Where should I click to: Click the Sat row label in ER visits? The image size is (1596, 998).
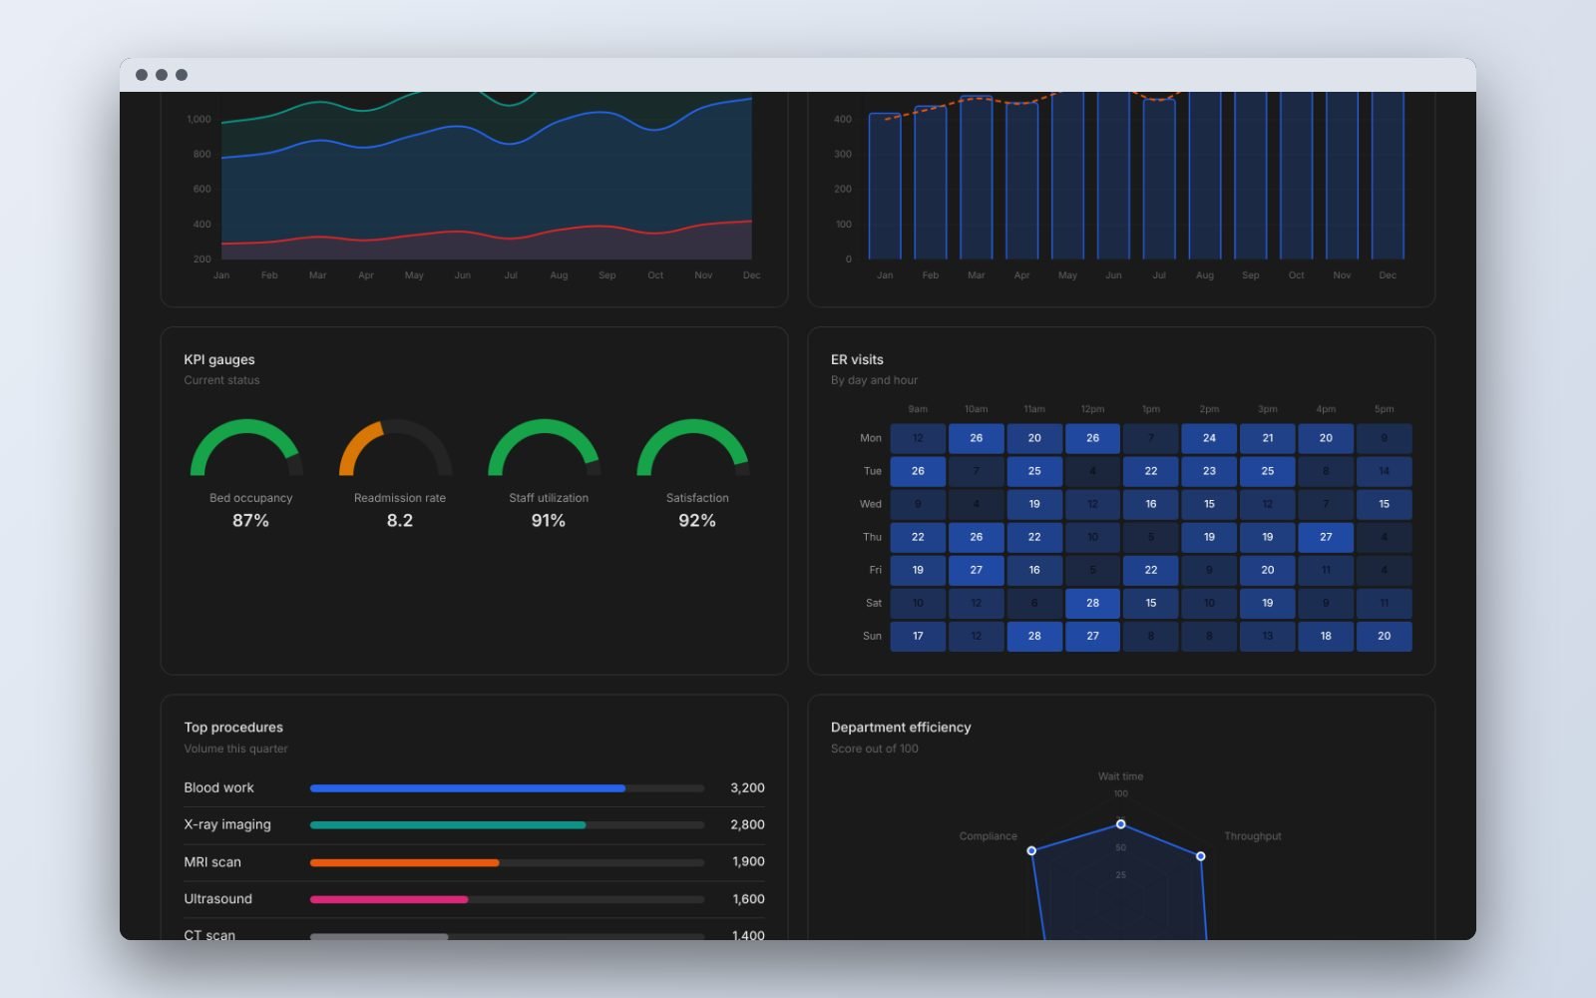874,603
